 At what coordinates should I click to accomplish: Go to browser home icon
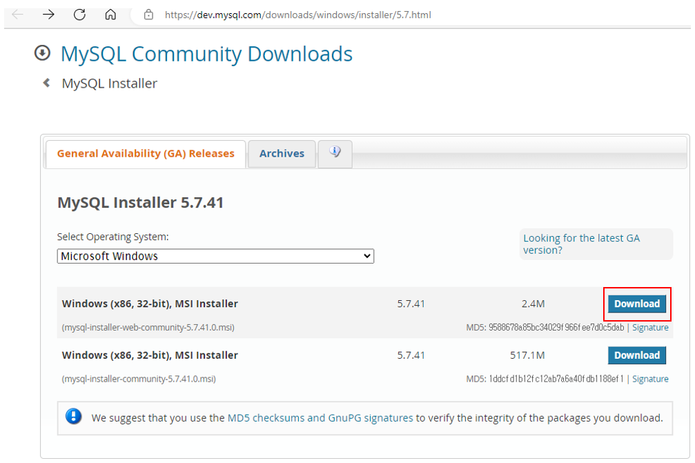click(x=110, y=14)
